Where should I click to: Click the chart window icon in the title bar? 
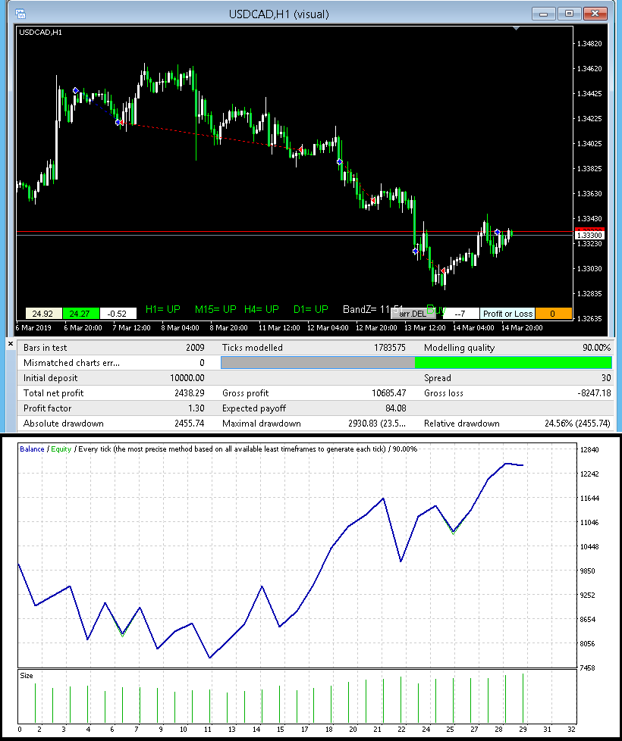coord(20,13)
